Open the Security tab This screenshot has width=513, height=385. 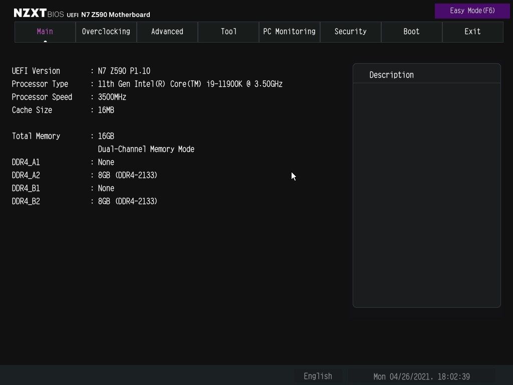[350, 32]
